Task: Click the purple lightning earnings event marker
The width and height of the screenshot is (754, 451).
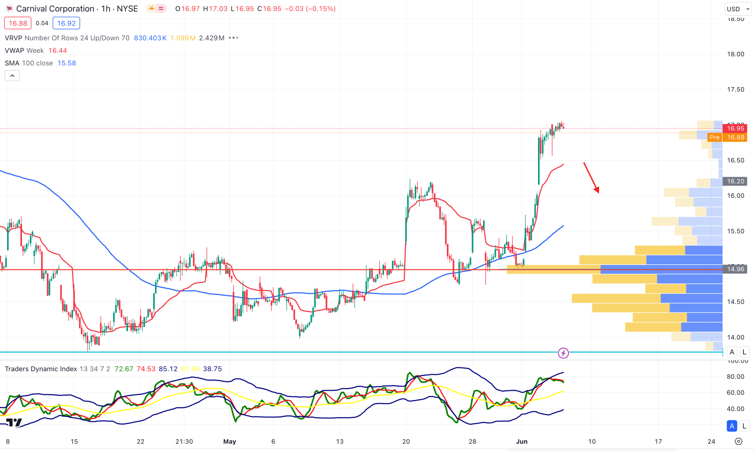Action: pos(563,353)
